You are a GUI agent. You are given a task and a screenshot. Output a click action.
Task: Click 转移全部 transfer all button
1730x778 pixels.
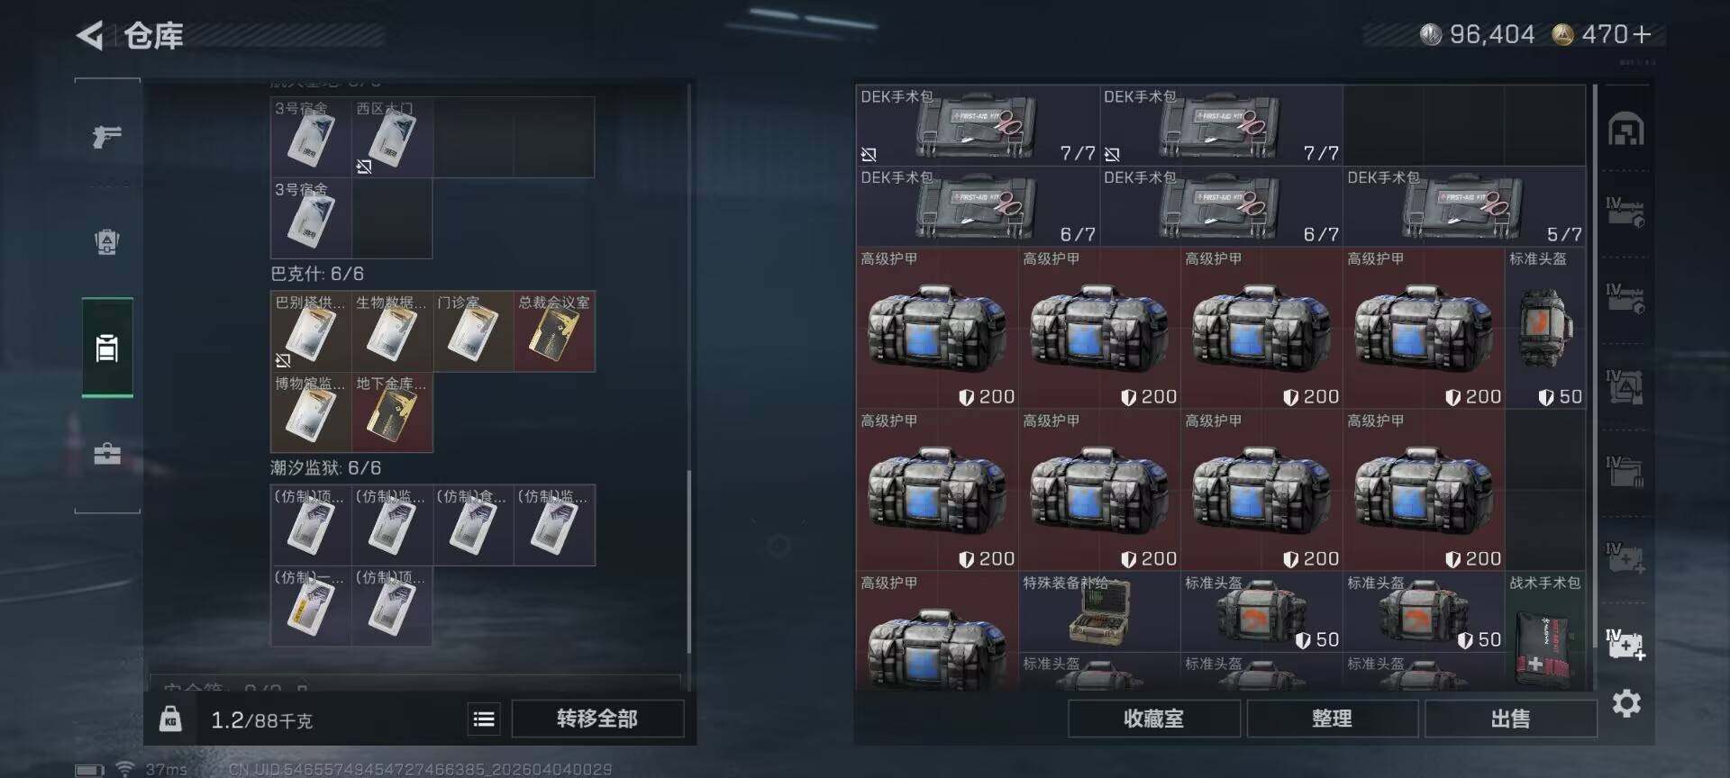click(x=597, y=719)
